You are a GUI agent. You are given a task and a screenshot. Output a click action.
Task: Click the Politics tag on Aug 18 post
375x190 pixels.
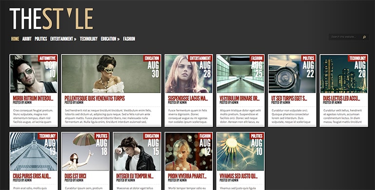pos(102,136)
